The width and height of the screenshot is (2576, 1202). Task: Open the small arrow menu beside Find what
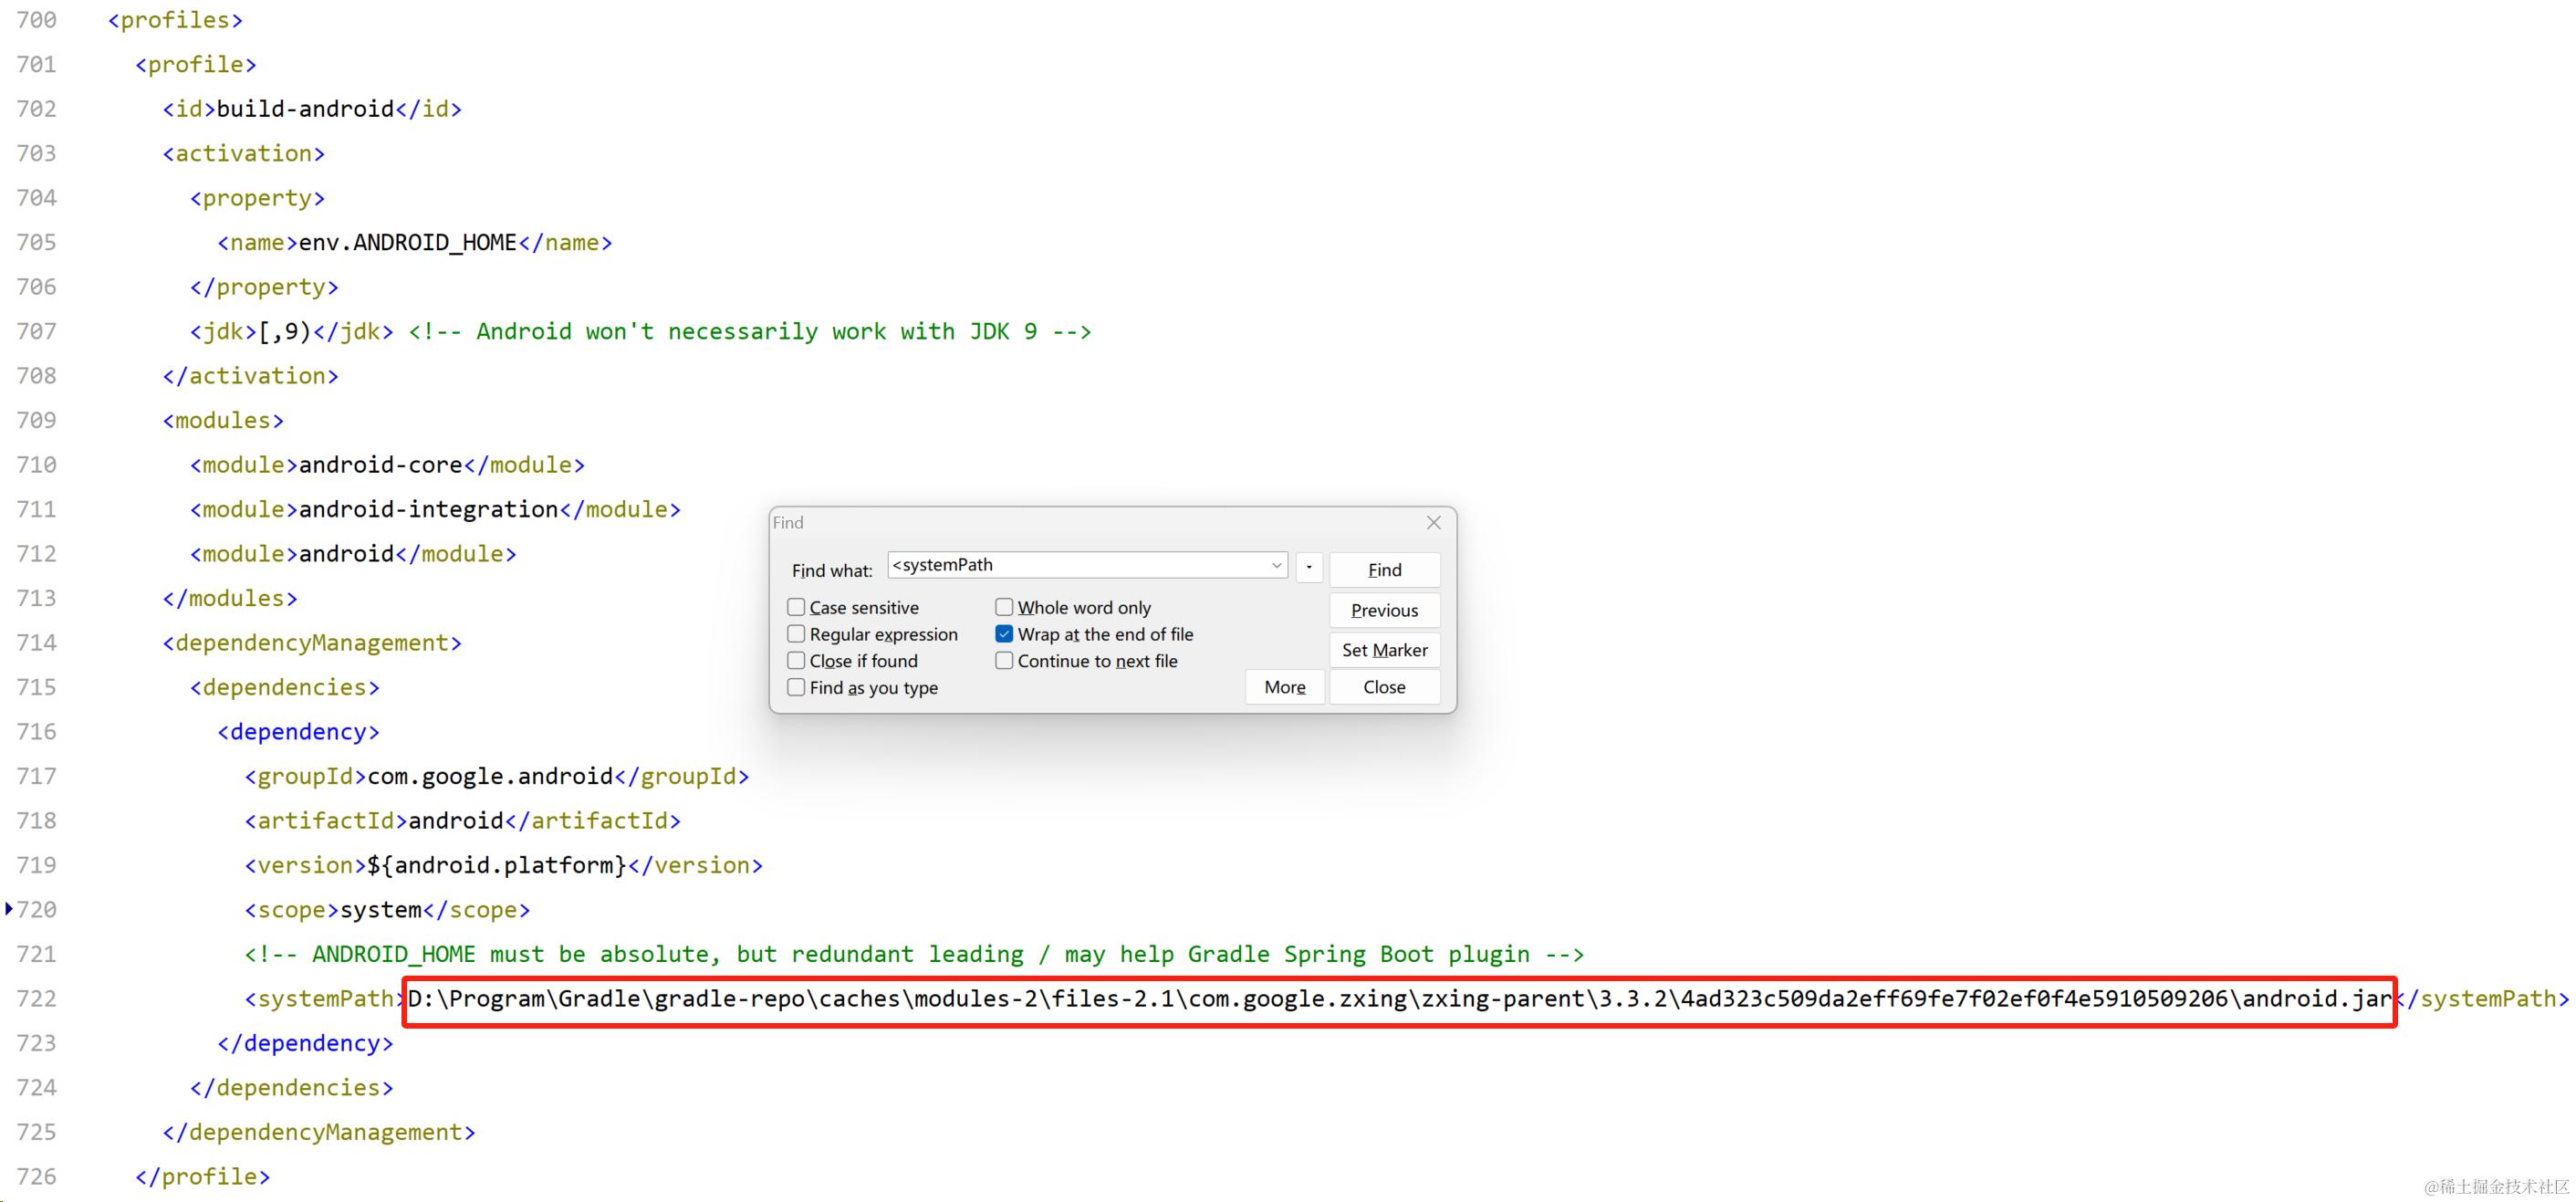click(x=1309, y=567)
